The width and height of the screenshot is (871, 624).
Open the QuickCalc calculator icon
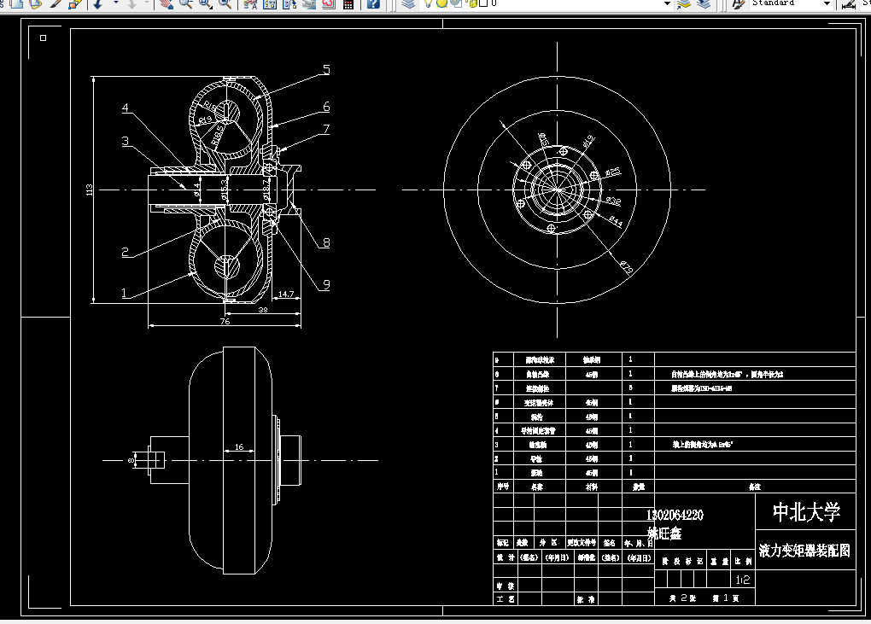(348, 4)
